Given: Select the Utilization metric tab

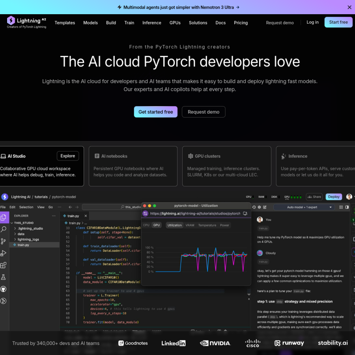Looking at the screenshot, I should point(175,225).
